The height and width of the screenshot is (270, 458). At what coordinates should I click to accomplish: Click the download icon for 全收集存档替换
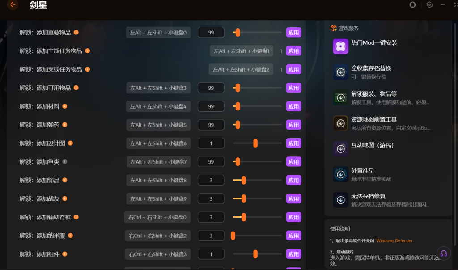(x=340, y=72)
